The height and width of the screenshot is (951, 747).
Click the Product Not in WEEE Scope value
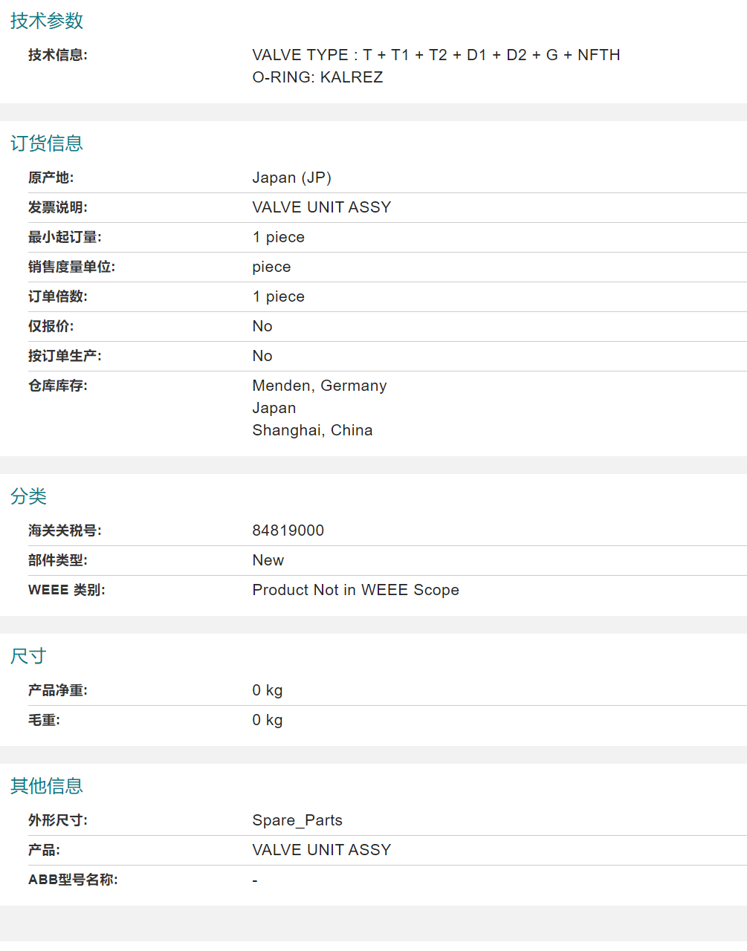coord(355,590)
